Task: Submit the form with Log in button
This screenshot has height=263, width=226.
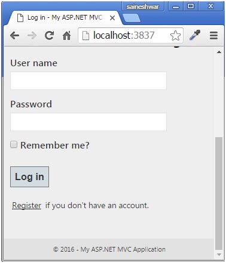Action: pos(29,177)
